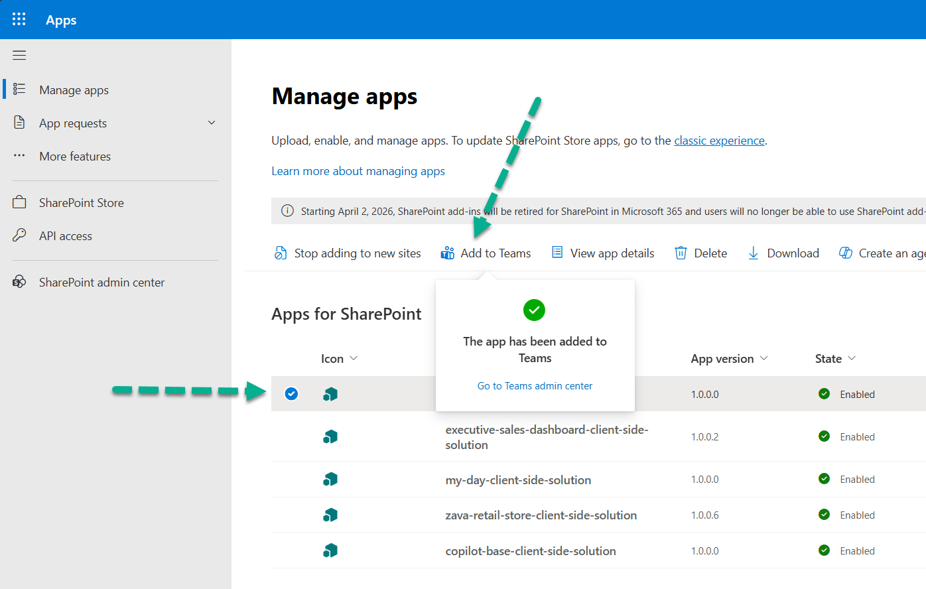Image resolution: width=926 pixels, height=589 pixels.
Task: Click the Delete trash can icon
Action: pyautogui.click(x=681, y=253)
